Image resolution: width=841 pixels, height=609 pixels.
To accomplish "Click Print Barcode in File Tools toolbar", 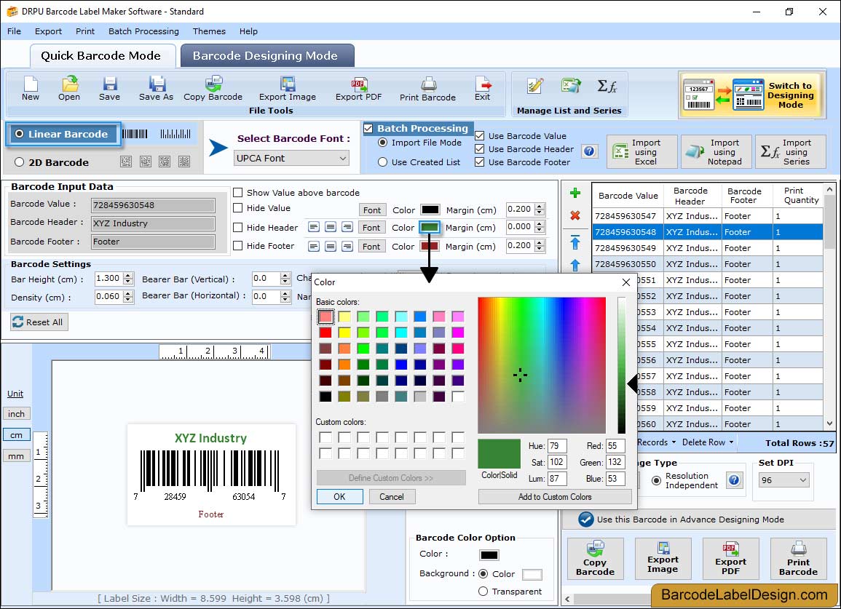I will coord(427,89).
